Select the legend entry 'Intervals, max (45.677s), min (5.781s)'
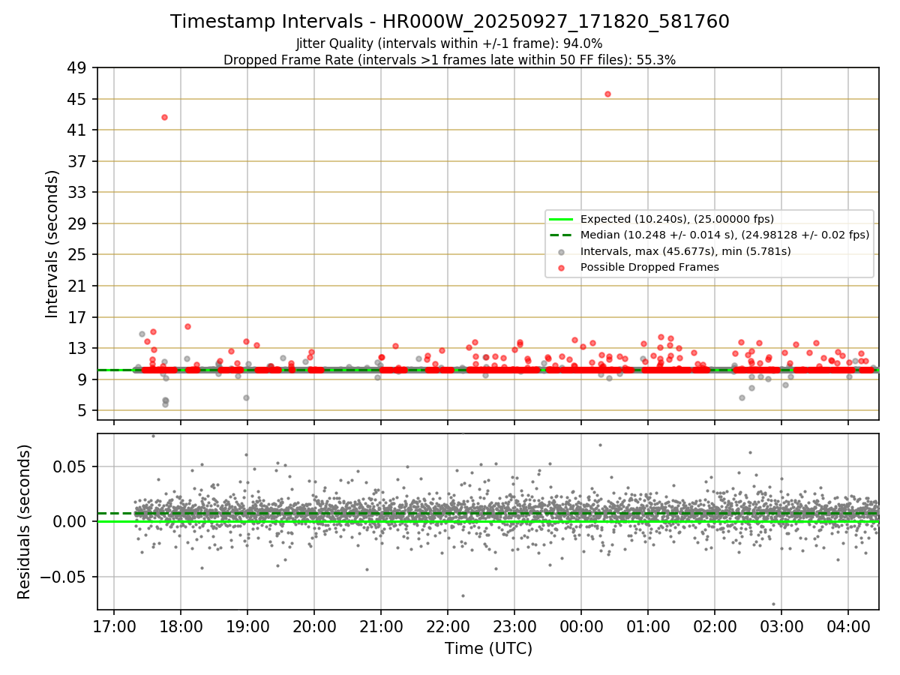 685,251
